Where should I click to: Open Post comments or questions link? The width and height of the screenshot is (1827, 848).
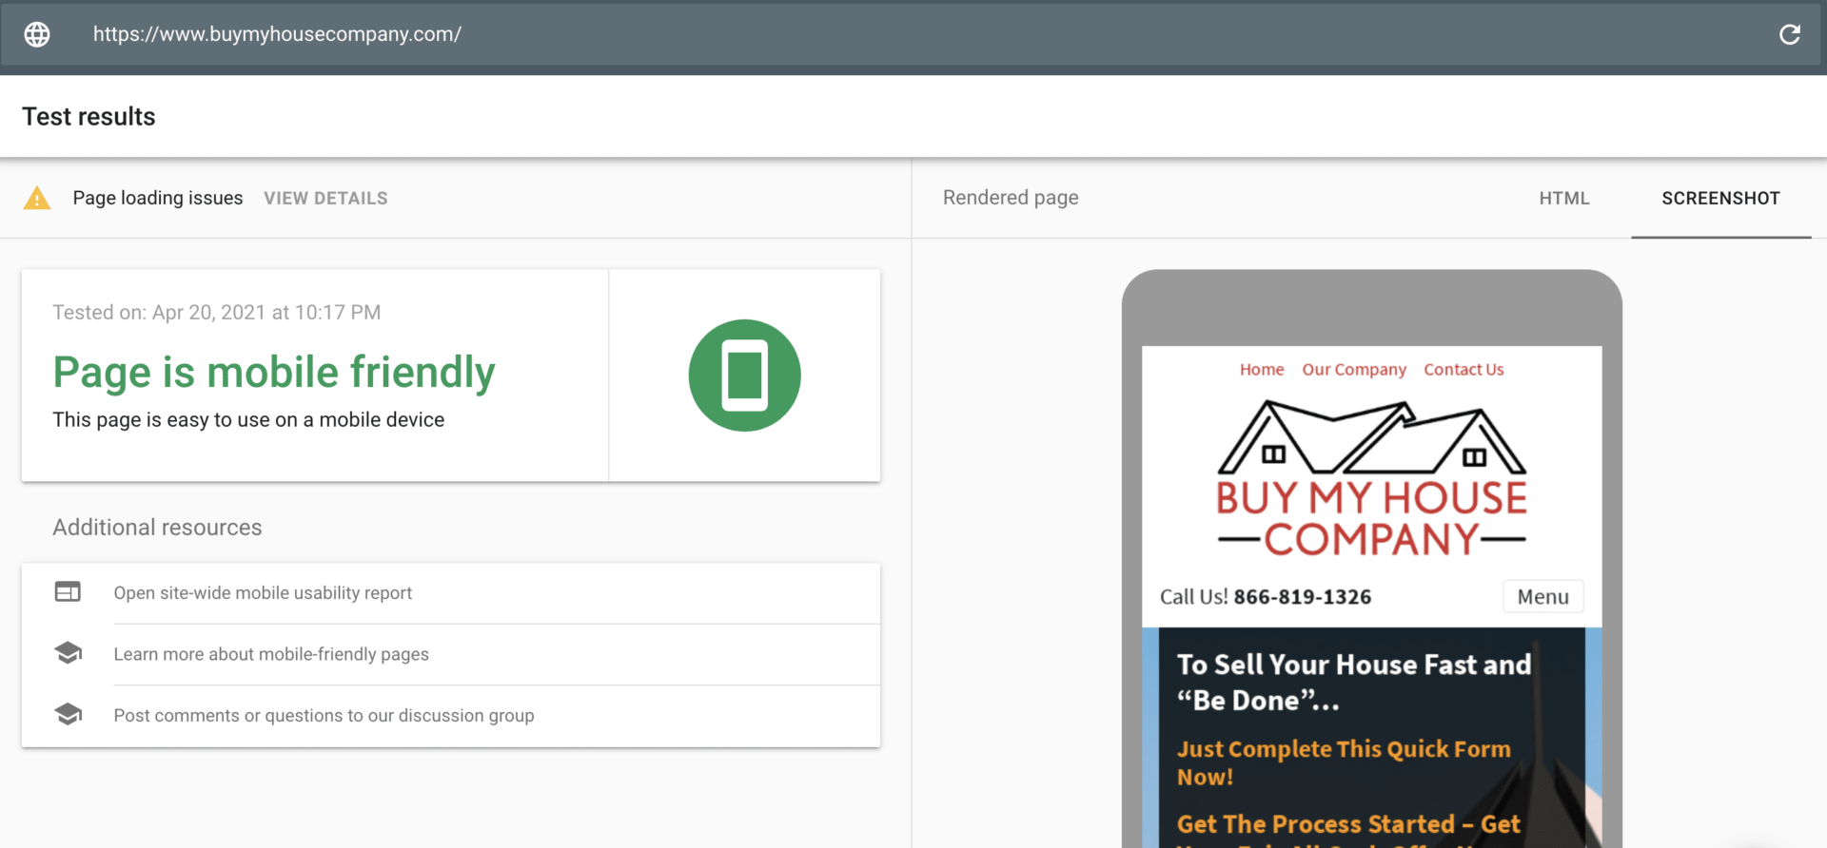[x=324, y=715]
